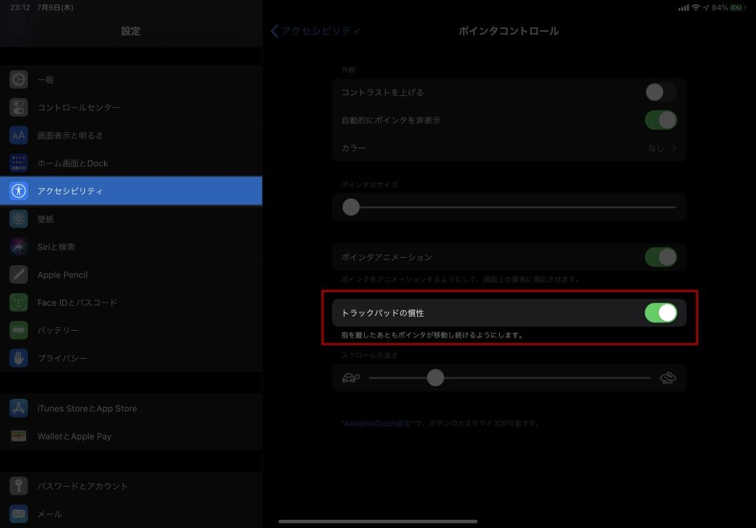The width and height of the screenshot is (756, 528).
Task: Select the Apple Pencil icon
Action: pyautogui.click(x=18, y=275)
